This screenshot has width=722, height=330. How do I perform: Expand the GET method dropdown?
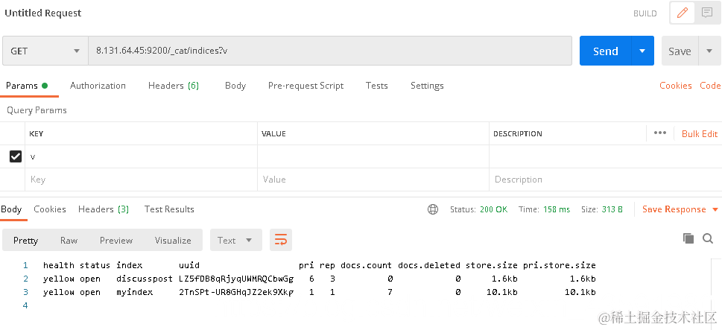[45, 51]
